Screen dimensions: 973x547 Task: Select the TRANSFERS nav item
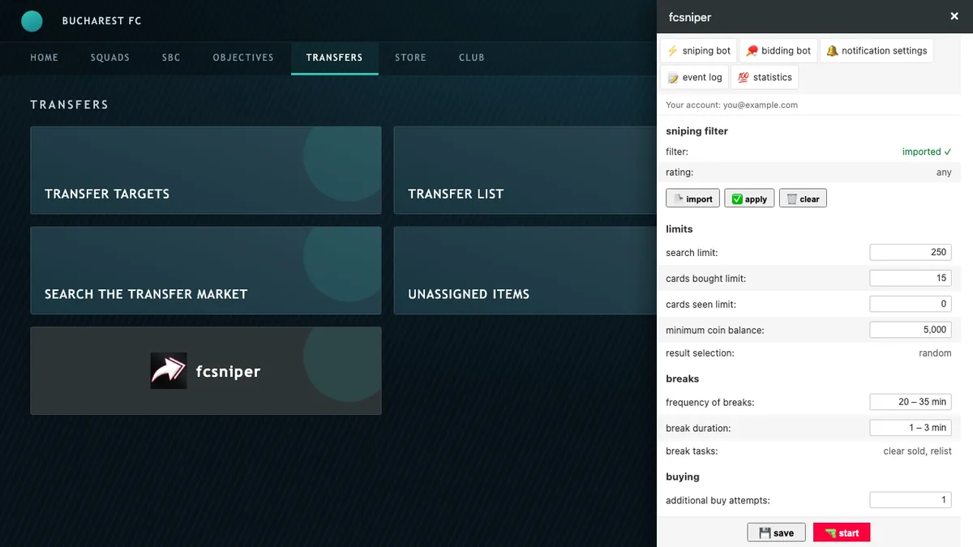pos(334,58)
